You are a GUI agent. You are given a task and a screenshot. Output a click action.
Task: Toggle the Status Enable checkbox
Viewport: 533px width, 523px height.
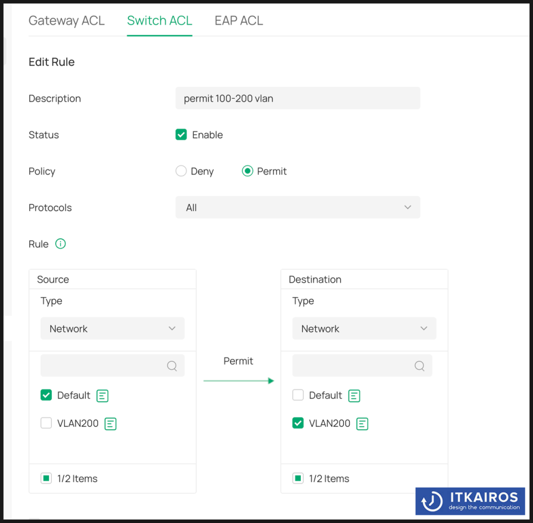click(x=181, y=135)
